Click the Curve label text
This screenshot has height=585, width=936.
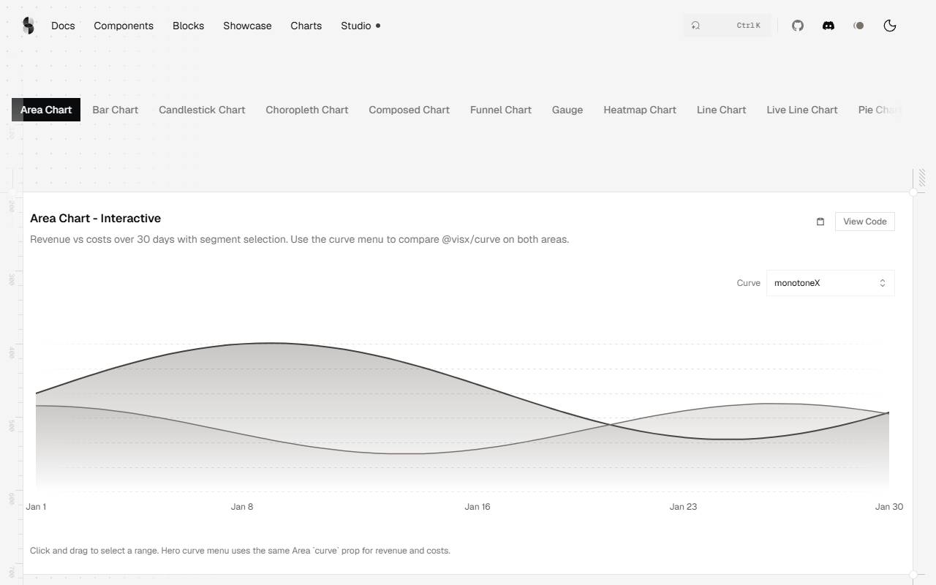tap(748, 283)
